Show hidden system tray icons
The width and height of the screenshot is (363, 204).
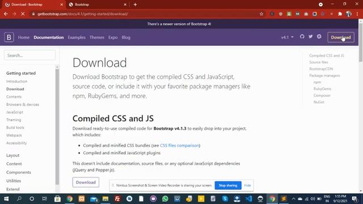click(293, 199)
